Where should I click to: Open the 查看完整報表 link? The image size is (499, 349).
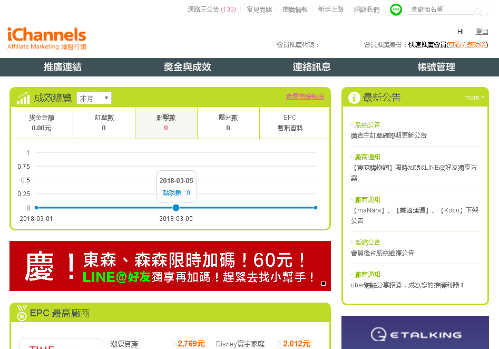point(305,96)
